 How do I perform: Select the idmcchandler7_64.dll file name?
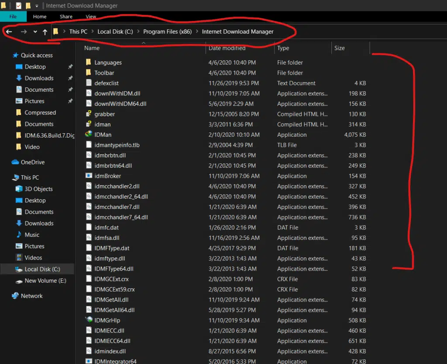(121, 217)
